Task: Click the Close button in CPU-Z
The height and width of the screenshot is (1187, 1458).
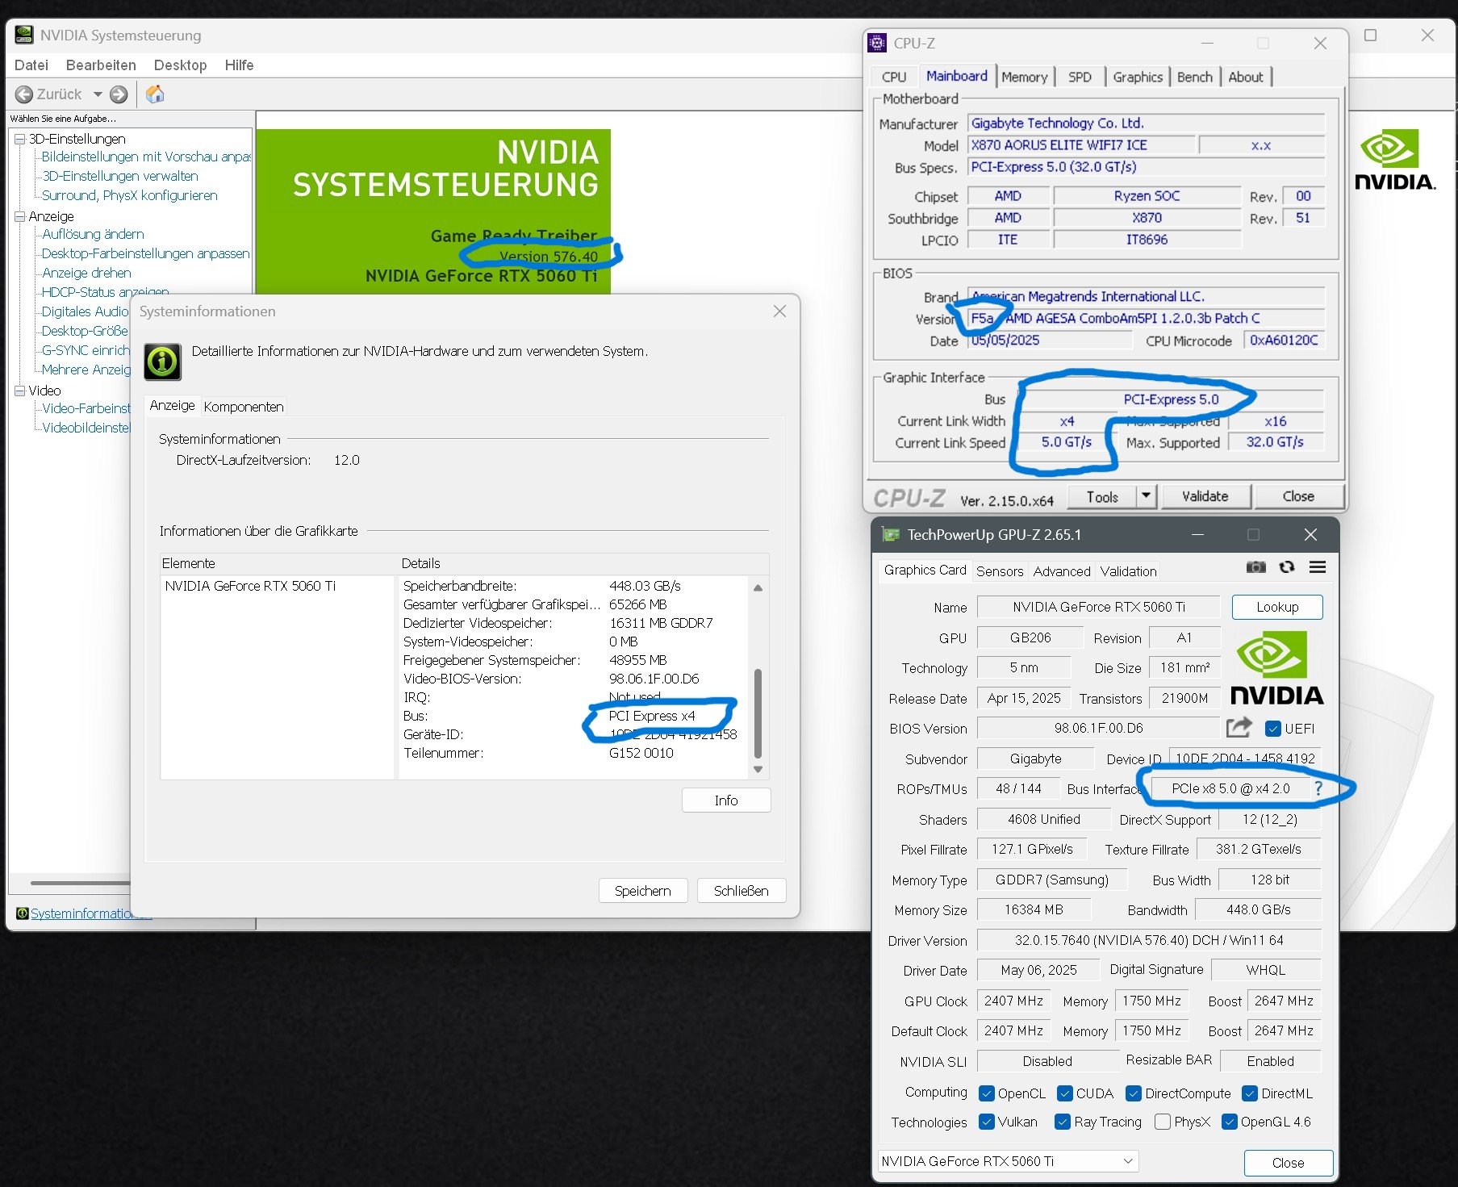Action: click(1298, 496)
